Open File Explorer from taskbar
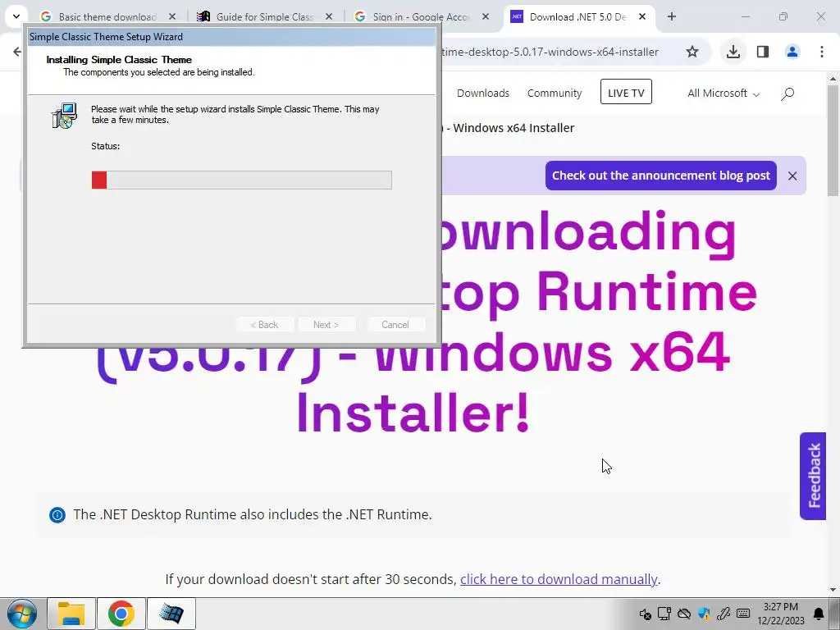Viewport: 840px width, 630px height. [71, 614]
